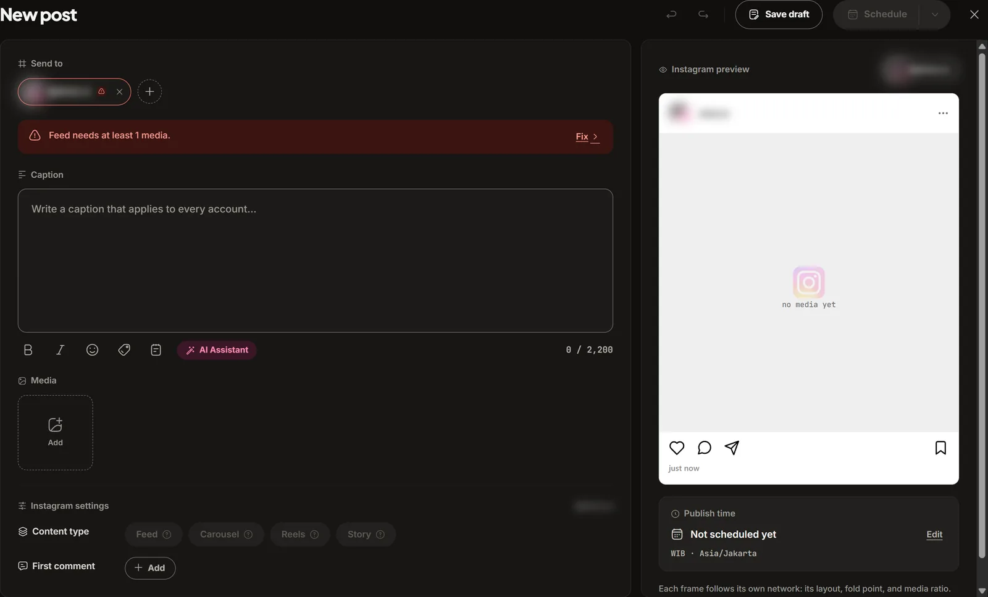
Task: Click into the caption text area
Action: (316, 261)
